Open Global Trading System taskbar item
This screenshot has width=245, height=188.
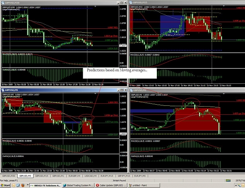78,186
